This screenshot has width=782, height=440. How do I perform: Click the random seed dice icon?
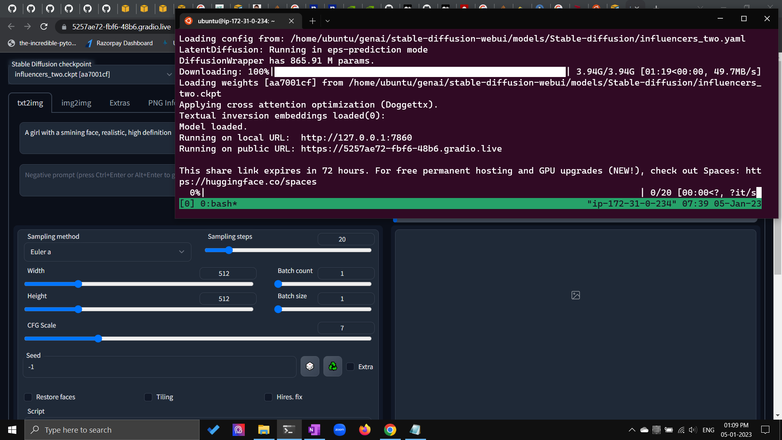pyautogui.click(x=310, y=366)
